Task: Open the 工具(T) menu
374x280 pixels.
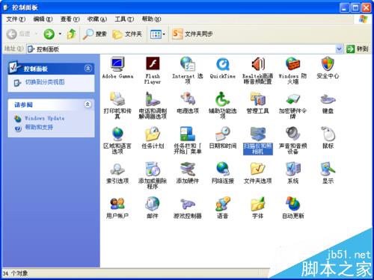Action: tap(124, 19)
